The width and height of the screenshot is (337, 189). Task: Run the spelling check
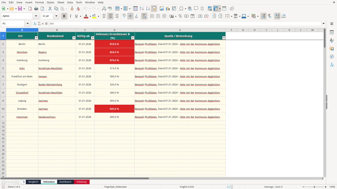coord(110,9)
